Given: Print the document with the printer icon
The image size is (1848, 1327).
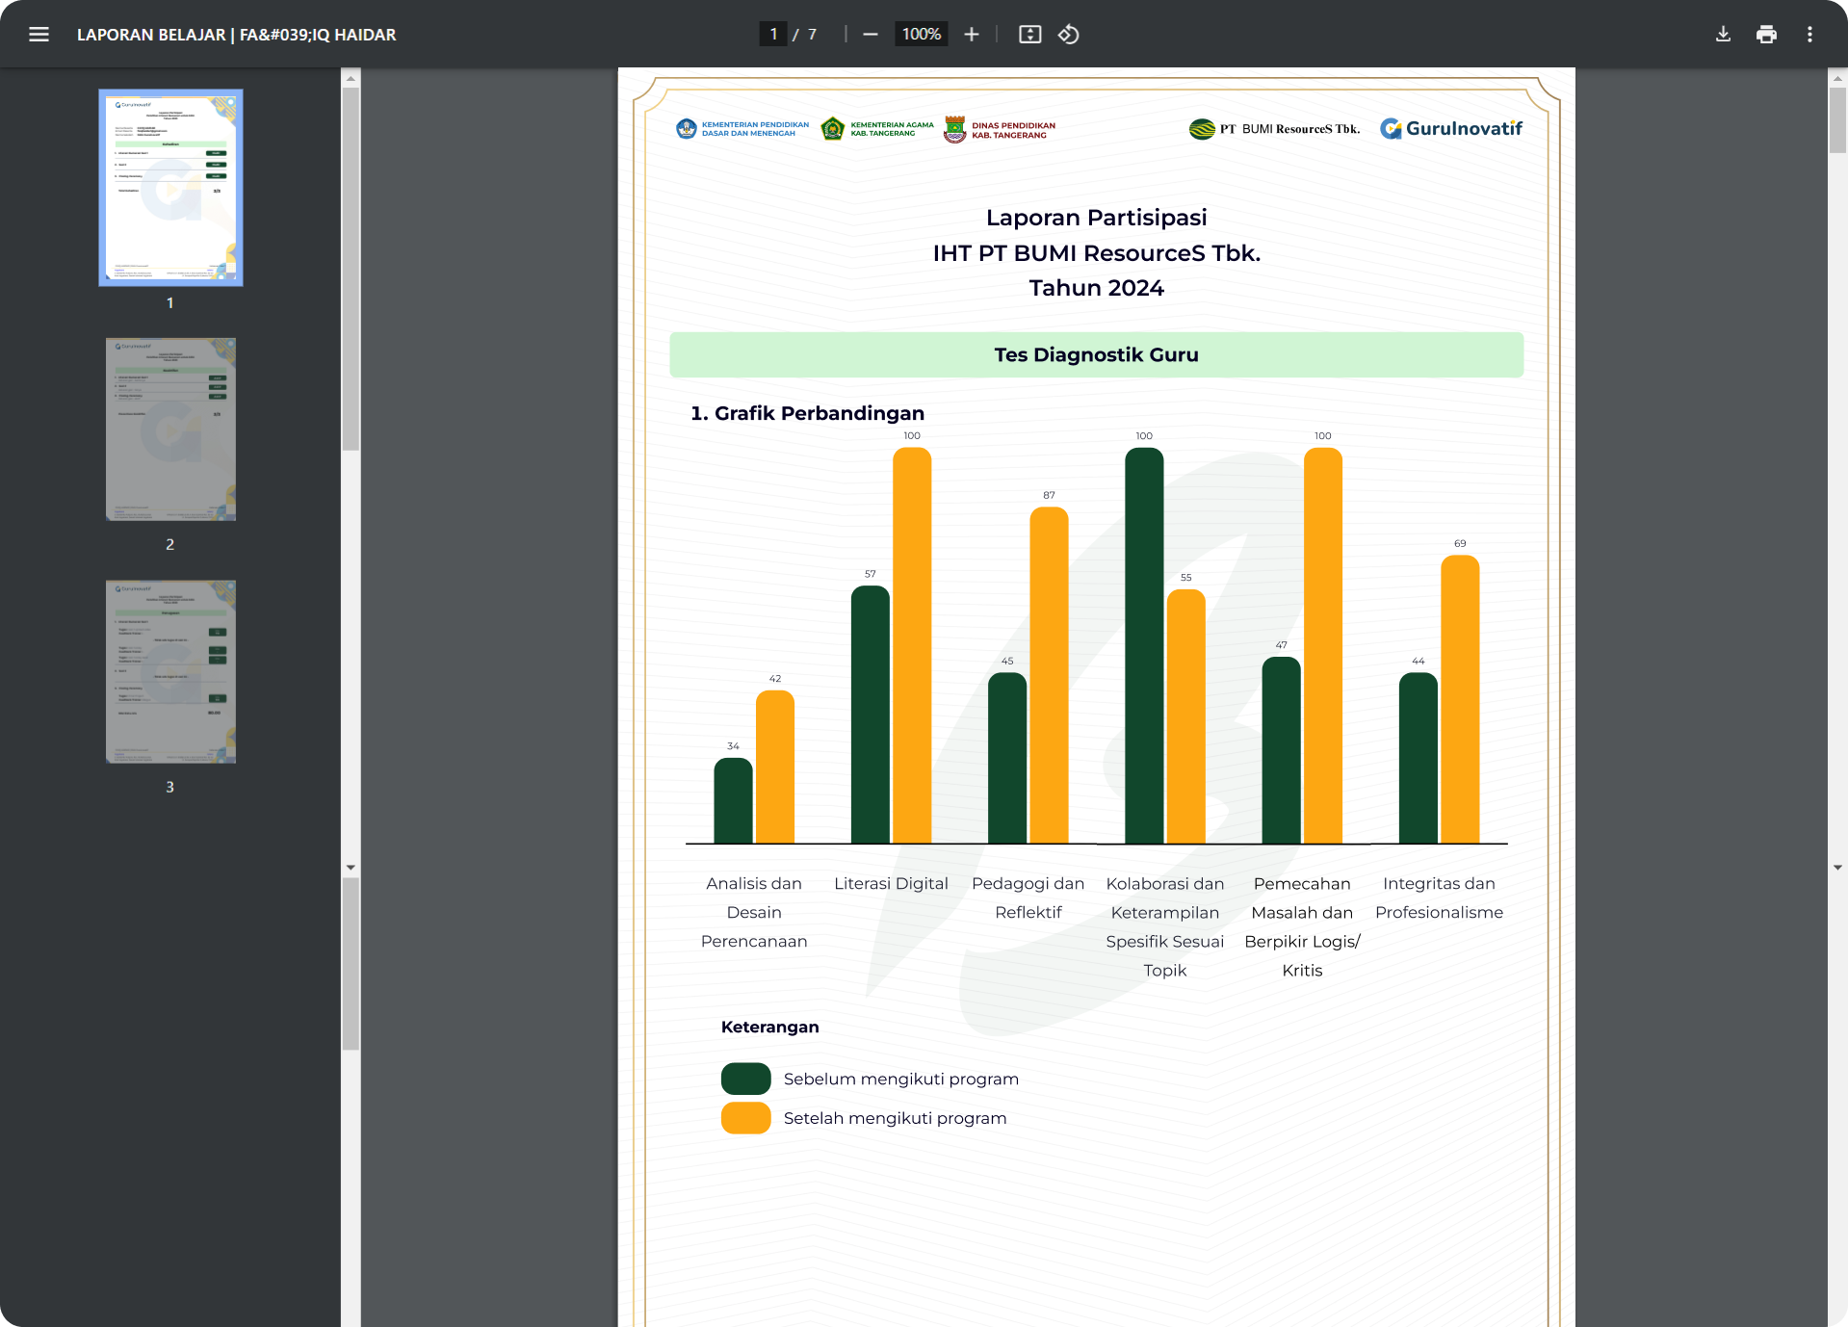Looking at the screenshot, I should (1766, 35).
